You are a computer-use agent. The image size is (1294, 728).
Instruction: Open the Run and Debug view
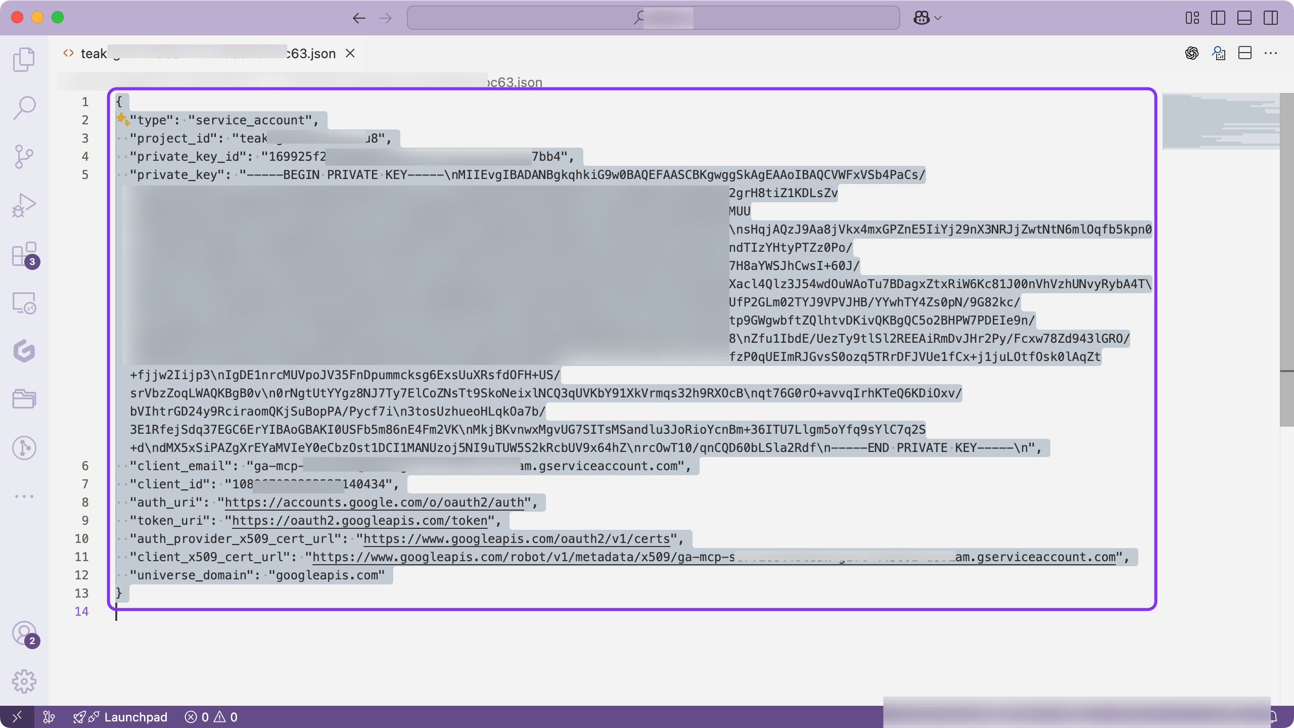tap(24, 204)
